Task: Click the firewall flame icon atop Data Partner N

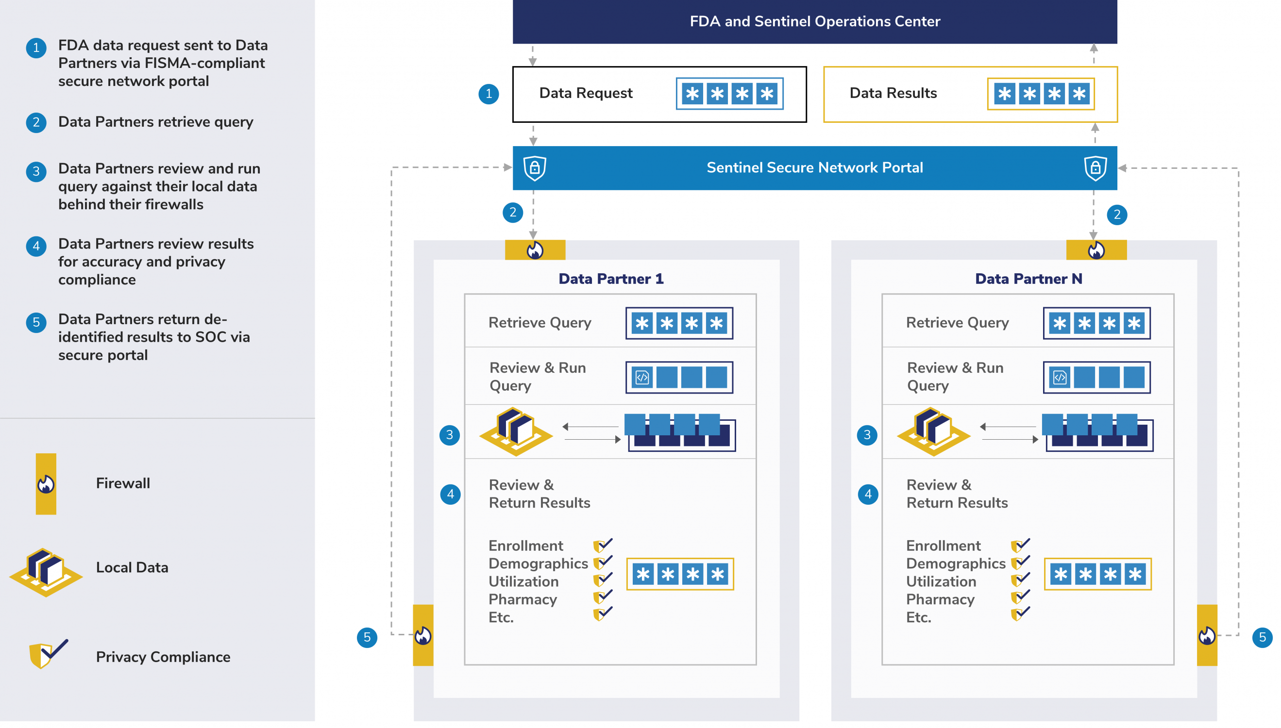Action: [1096, 250]
